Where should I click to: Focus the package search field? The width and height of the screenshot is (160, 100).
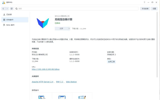(x=76, y=9)
